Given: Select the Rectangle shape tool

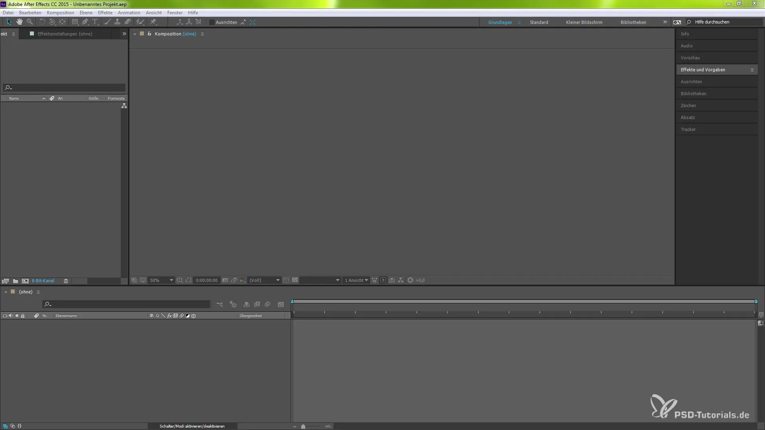Looking at the screenshot, I should point(75,22).
